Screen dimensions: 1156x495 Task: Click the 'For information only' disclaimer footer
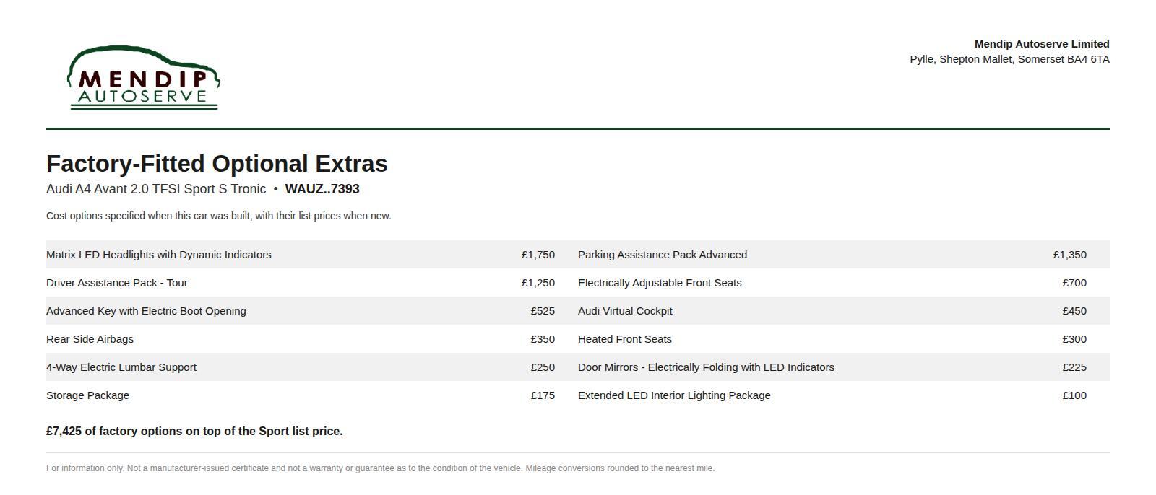[380, 468]
